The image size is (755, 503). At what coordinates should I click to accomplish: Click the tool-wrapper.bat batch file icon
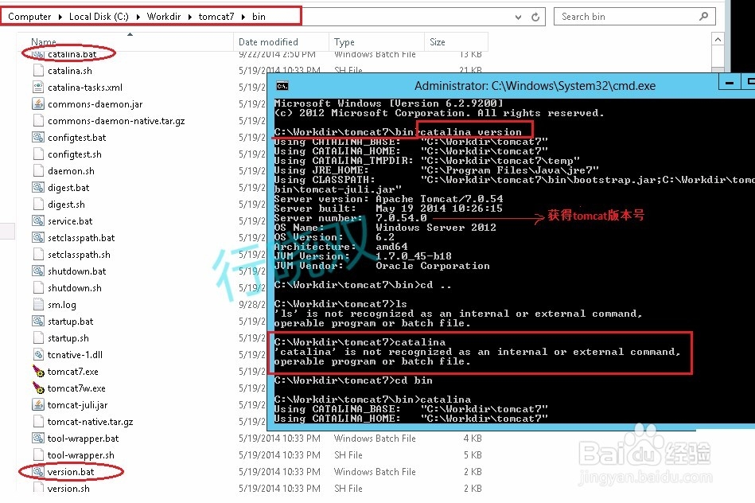38,438
